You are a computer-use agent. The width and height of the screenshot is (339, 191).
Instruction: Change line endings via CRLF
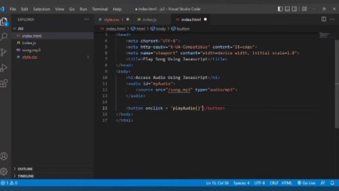[x=274, y=183]
